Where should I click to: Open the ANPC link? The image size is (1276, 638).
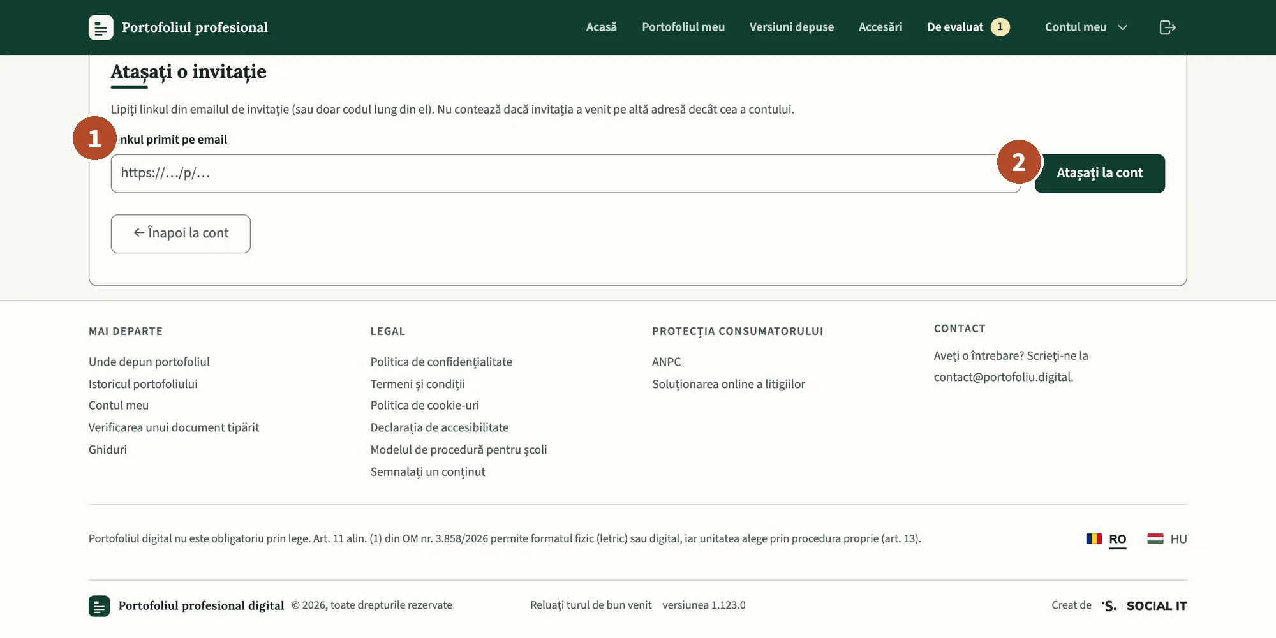(667, 362)
